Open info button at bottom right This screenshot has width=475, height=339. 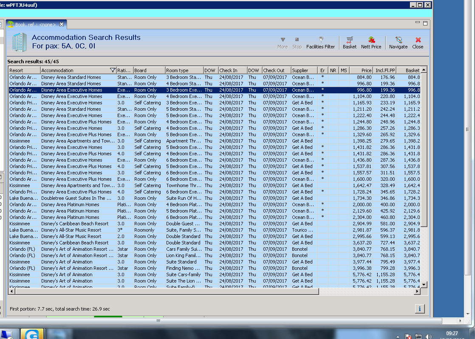coord(420,309)
